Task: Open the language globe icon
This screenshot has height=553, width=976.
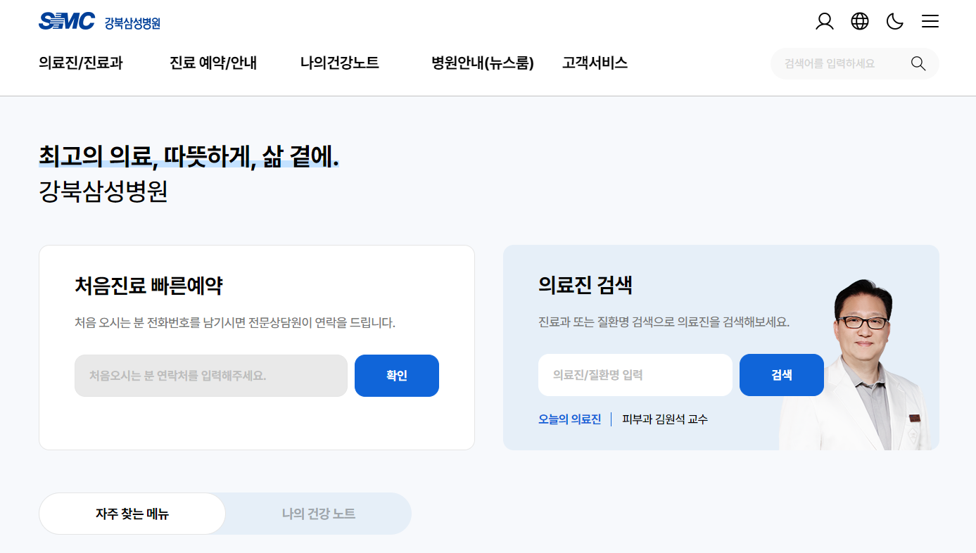Action: click(x=860, y=22)
